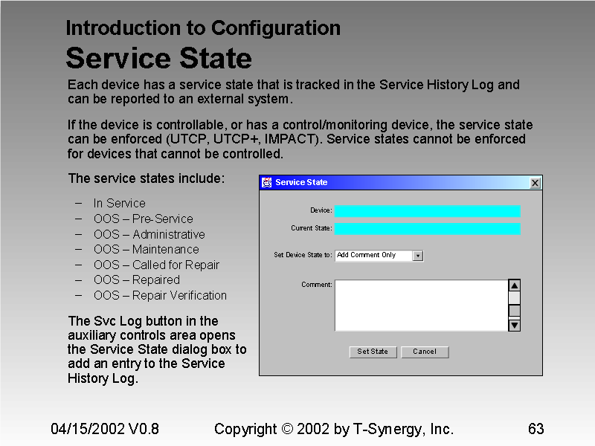
Task: Click the 'OOS – Repair Verification' item
Action: coord(160,296)
